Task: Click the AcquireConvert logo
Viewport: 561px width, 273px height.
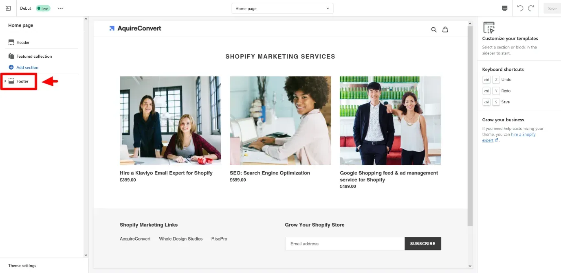Action: point(135,28)
